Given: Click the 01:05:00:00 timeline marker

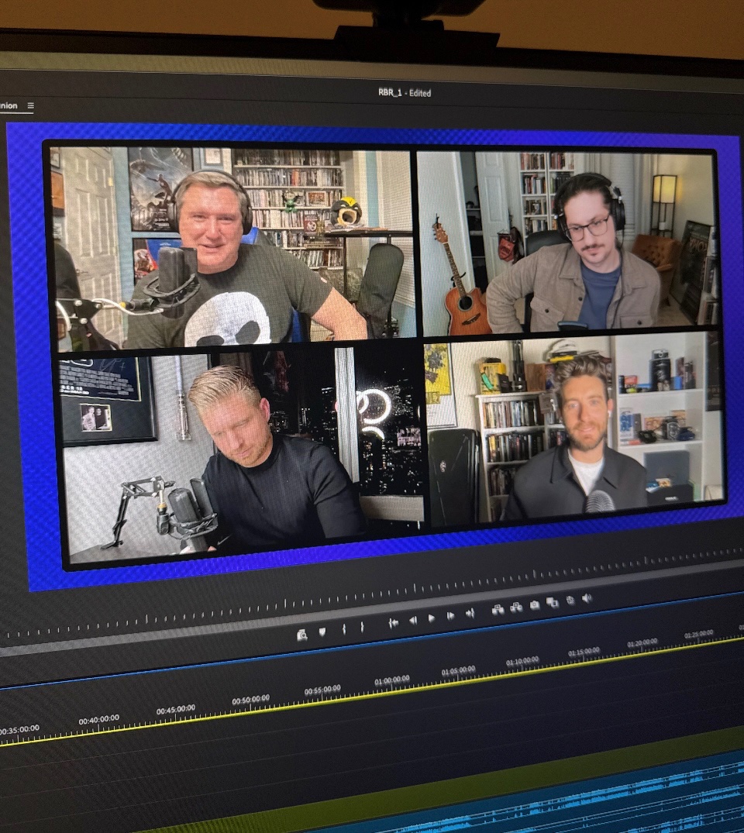Looking at the screenshot, I should tap(458, 671).
